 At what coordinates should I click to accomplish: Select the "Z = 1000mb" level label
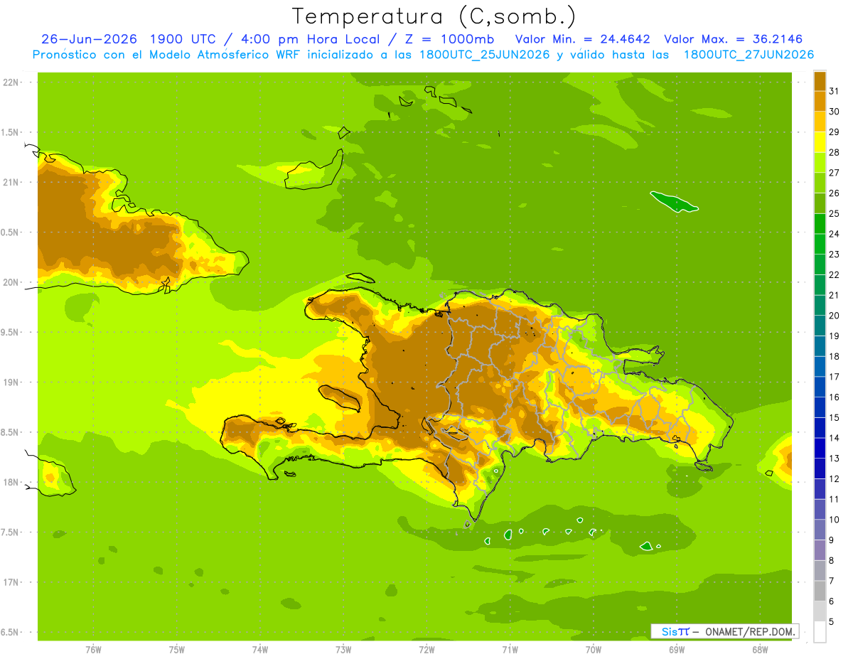(448, 39)
